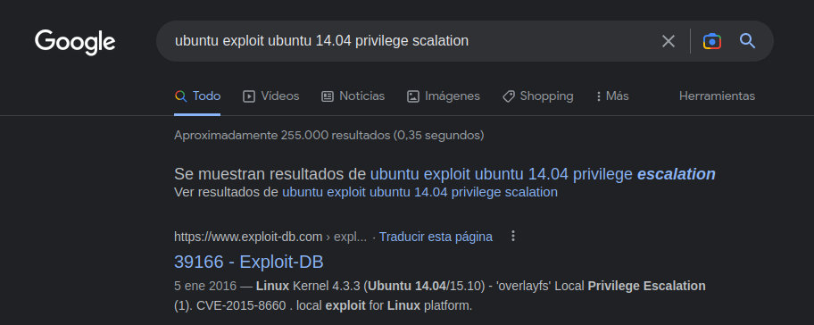Clear the search box with X icon
Viewport: 814px width, 325px height.
click(669, 41)
